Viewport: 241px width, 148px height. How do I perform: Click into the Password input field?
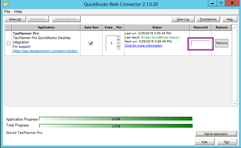(x=200, y=43)
